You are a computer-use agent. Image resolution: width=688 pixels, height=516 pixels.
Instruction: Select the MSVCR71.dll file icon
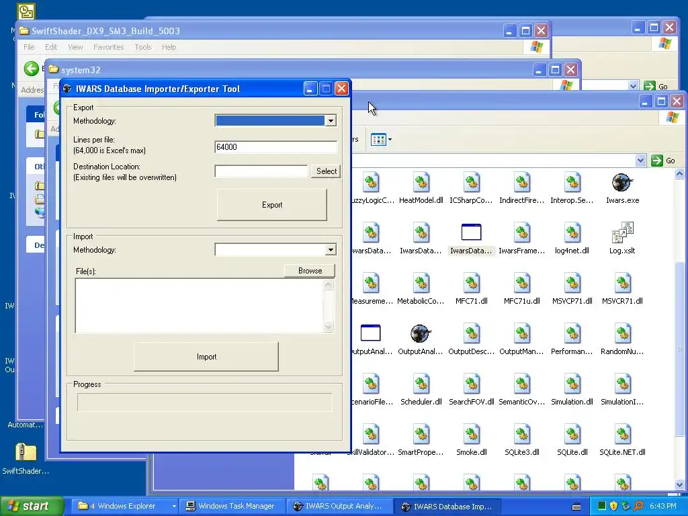[x=622, y=284]
